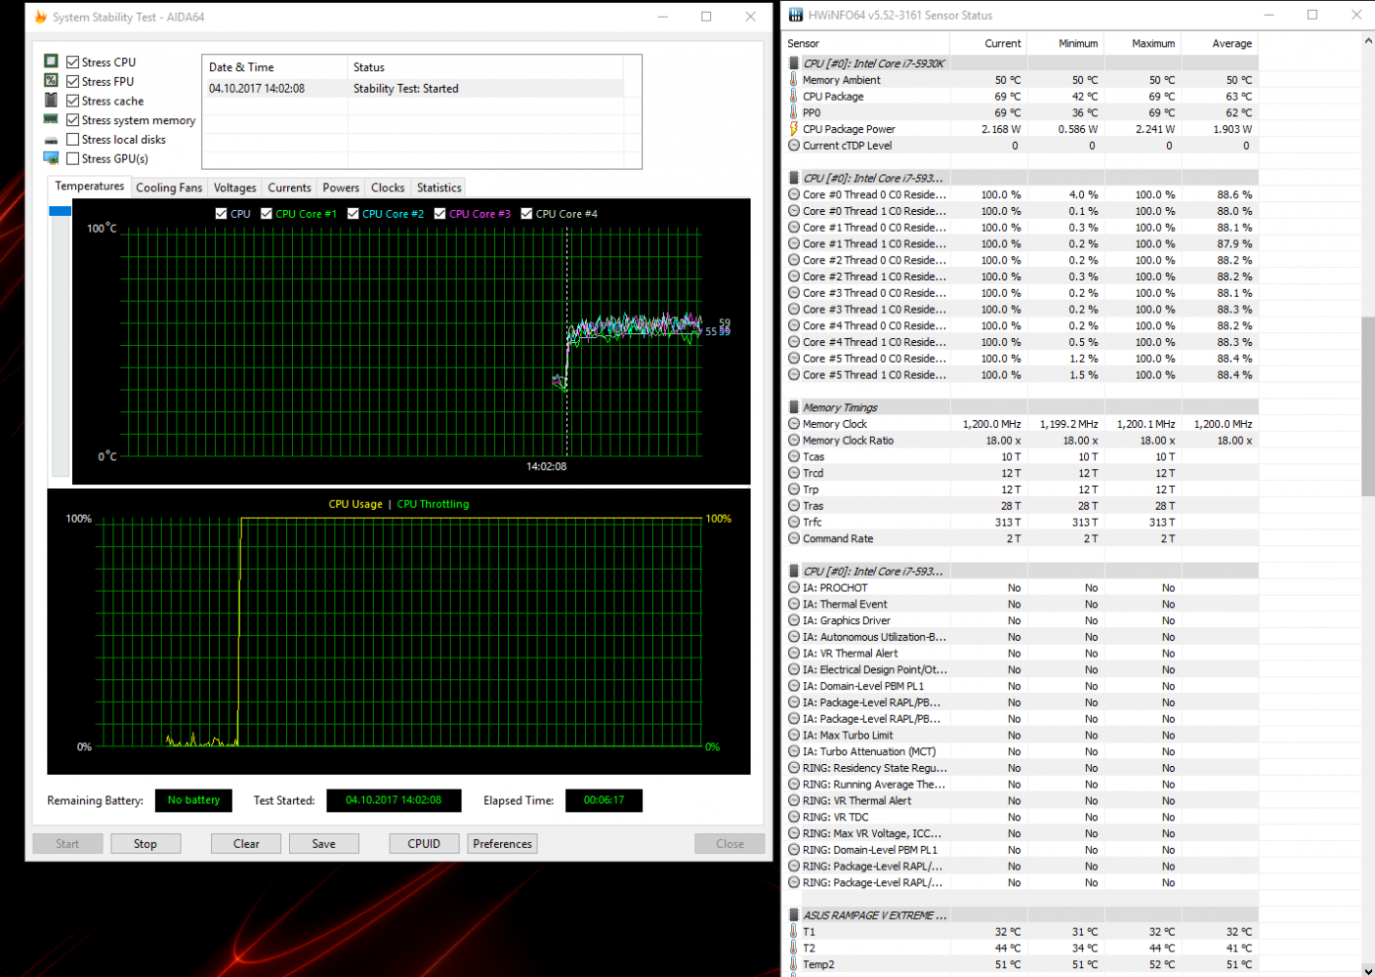Uncheck the Stress FPU checkbox

(72, 81)
